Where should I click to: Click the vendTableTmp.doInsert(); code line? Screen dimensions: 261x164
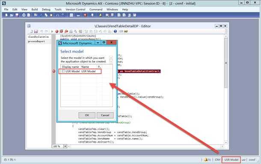96,142
